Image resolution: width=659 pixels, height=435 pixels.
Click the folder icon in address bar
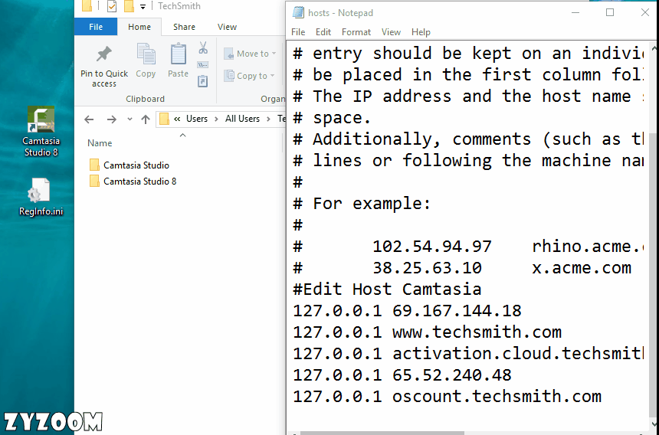coord(164,119)
